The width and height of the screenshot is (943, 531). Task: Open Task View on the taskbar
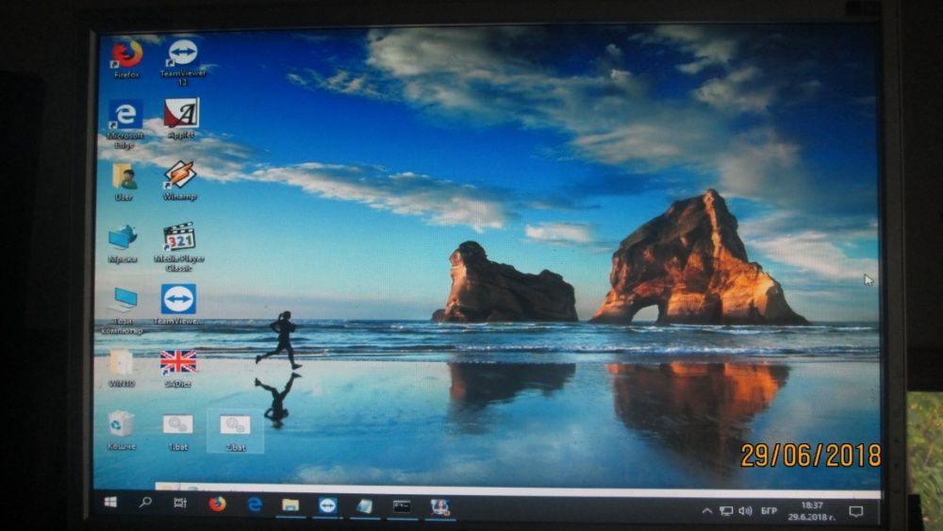[180, 503]
